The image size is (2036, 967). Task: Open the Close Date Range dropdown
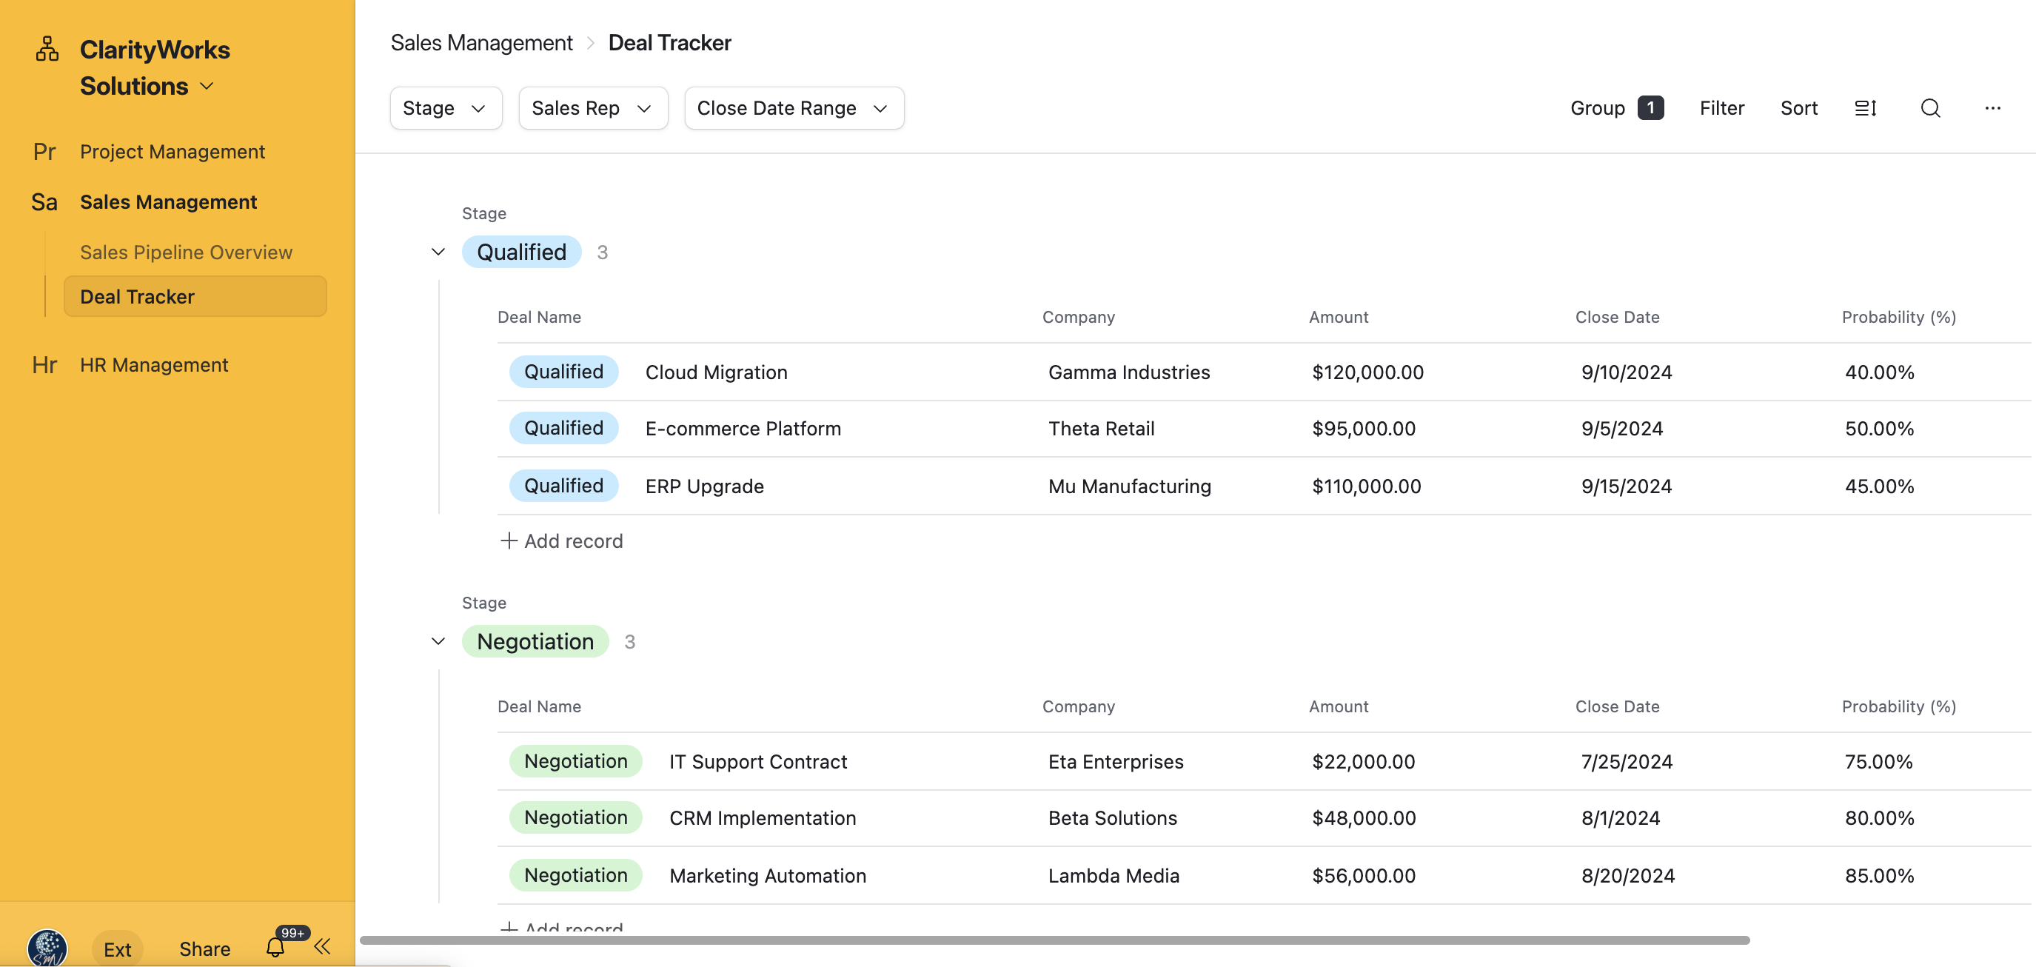click(x=793, y=108)
